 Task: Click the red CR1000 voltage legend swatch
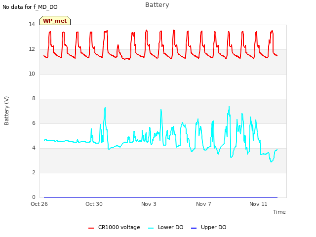coord(91,228)
